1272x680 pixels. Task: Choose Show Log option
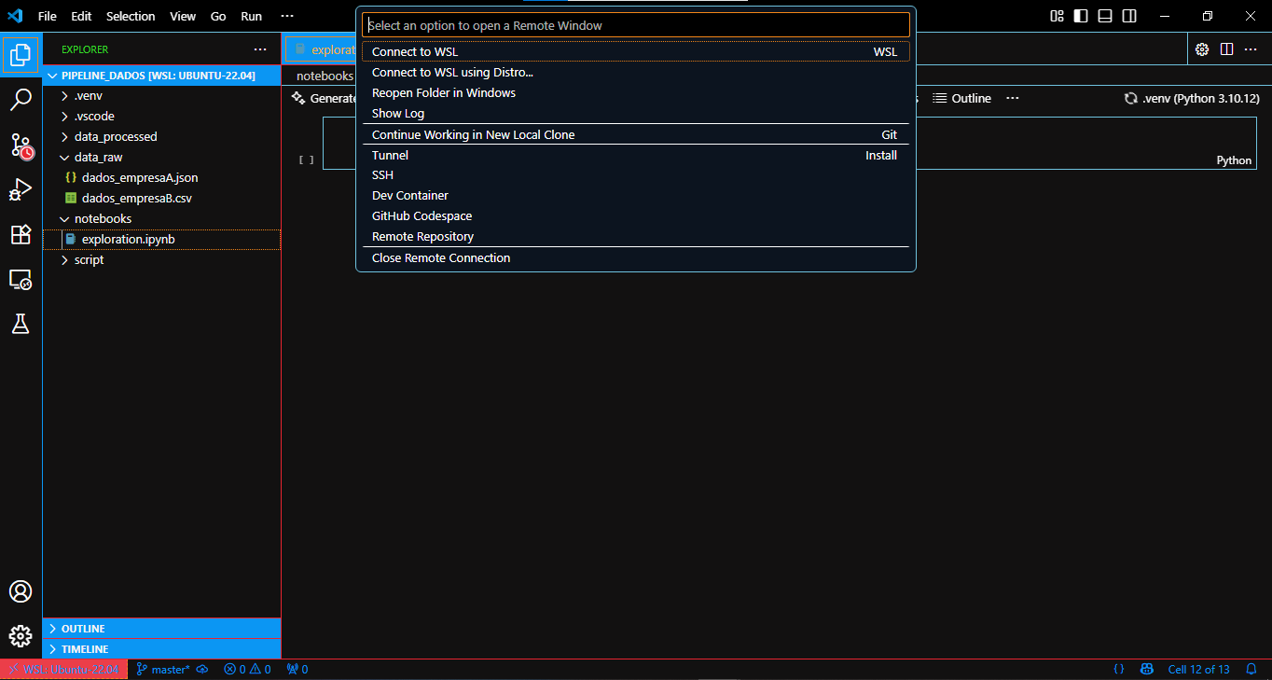coord(635,113)
